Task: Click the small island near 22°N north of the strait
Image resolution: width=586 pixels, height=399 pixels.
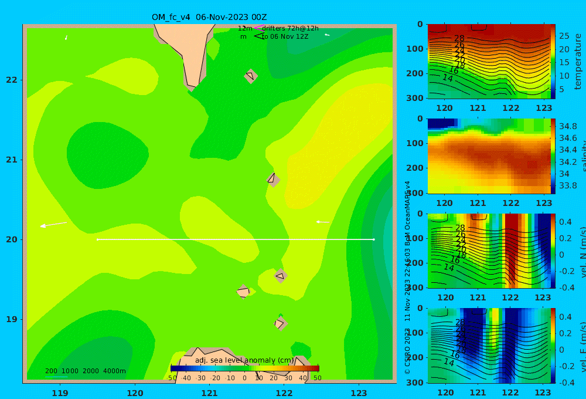Action: click(x=251, y=76)
